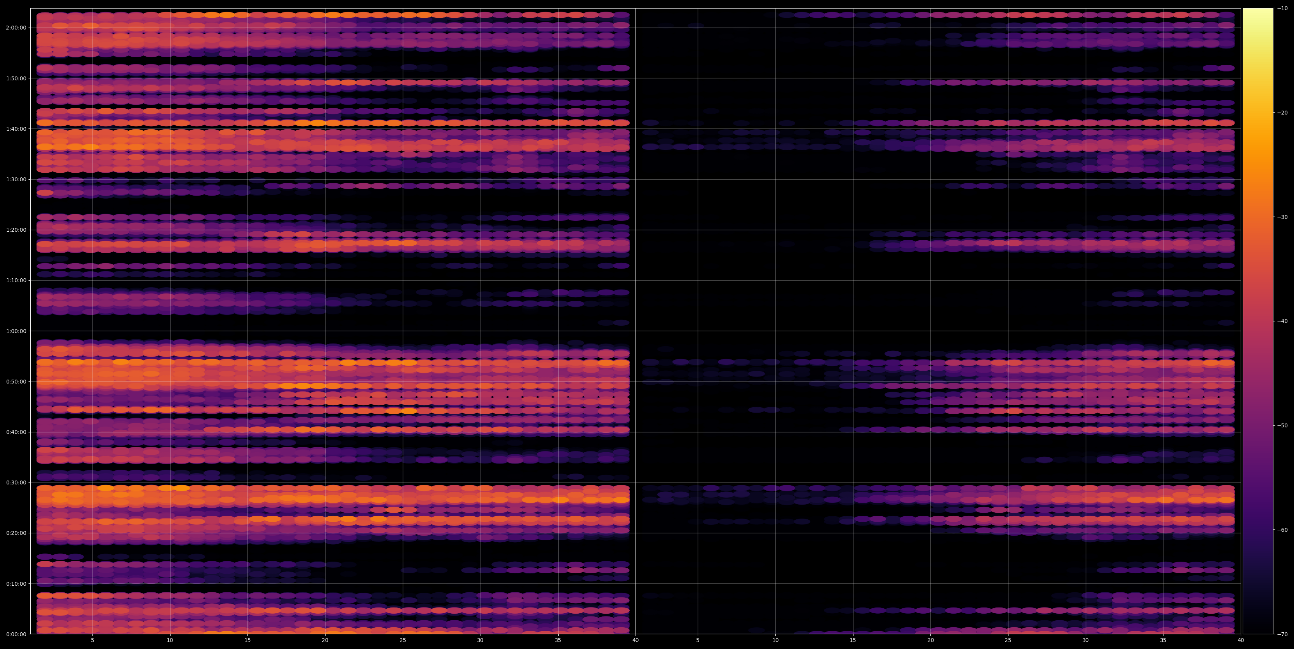Select x-axis label 30 under the left plot
The image size is (1294, 649).
click(480, 640)
